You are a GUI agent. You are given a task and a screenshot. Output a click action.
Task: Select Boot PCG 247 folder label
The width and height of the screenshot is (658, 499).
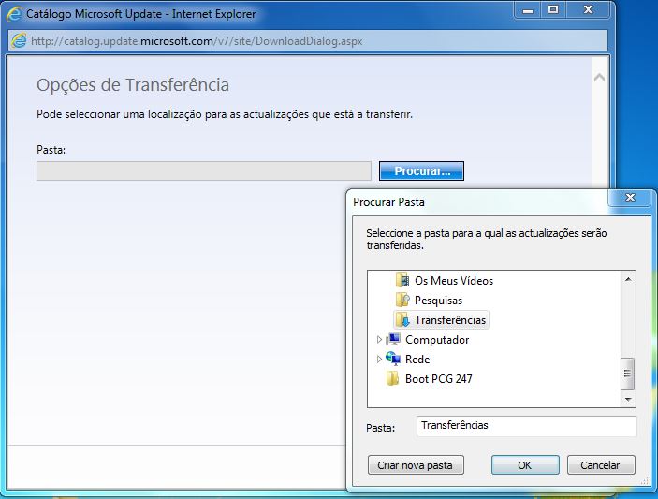439,378
